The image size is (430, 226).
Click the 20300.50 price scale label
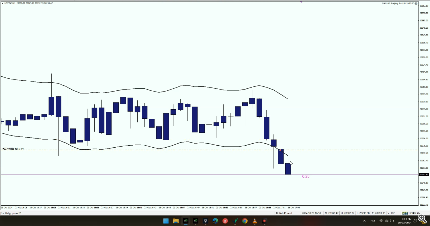pos(424,102)
